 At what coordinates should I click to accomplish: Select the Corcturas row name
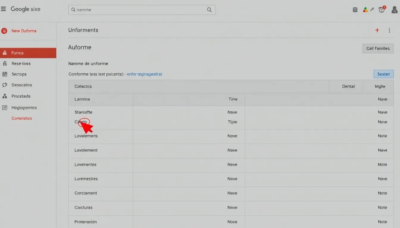pos(83,208)
